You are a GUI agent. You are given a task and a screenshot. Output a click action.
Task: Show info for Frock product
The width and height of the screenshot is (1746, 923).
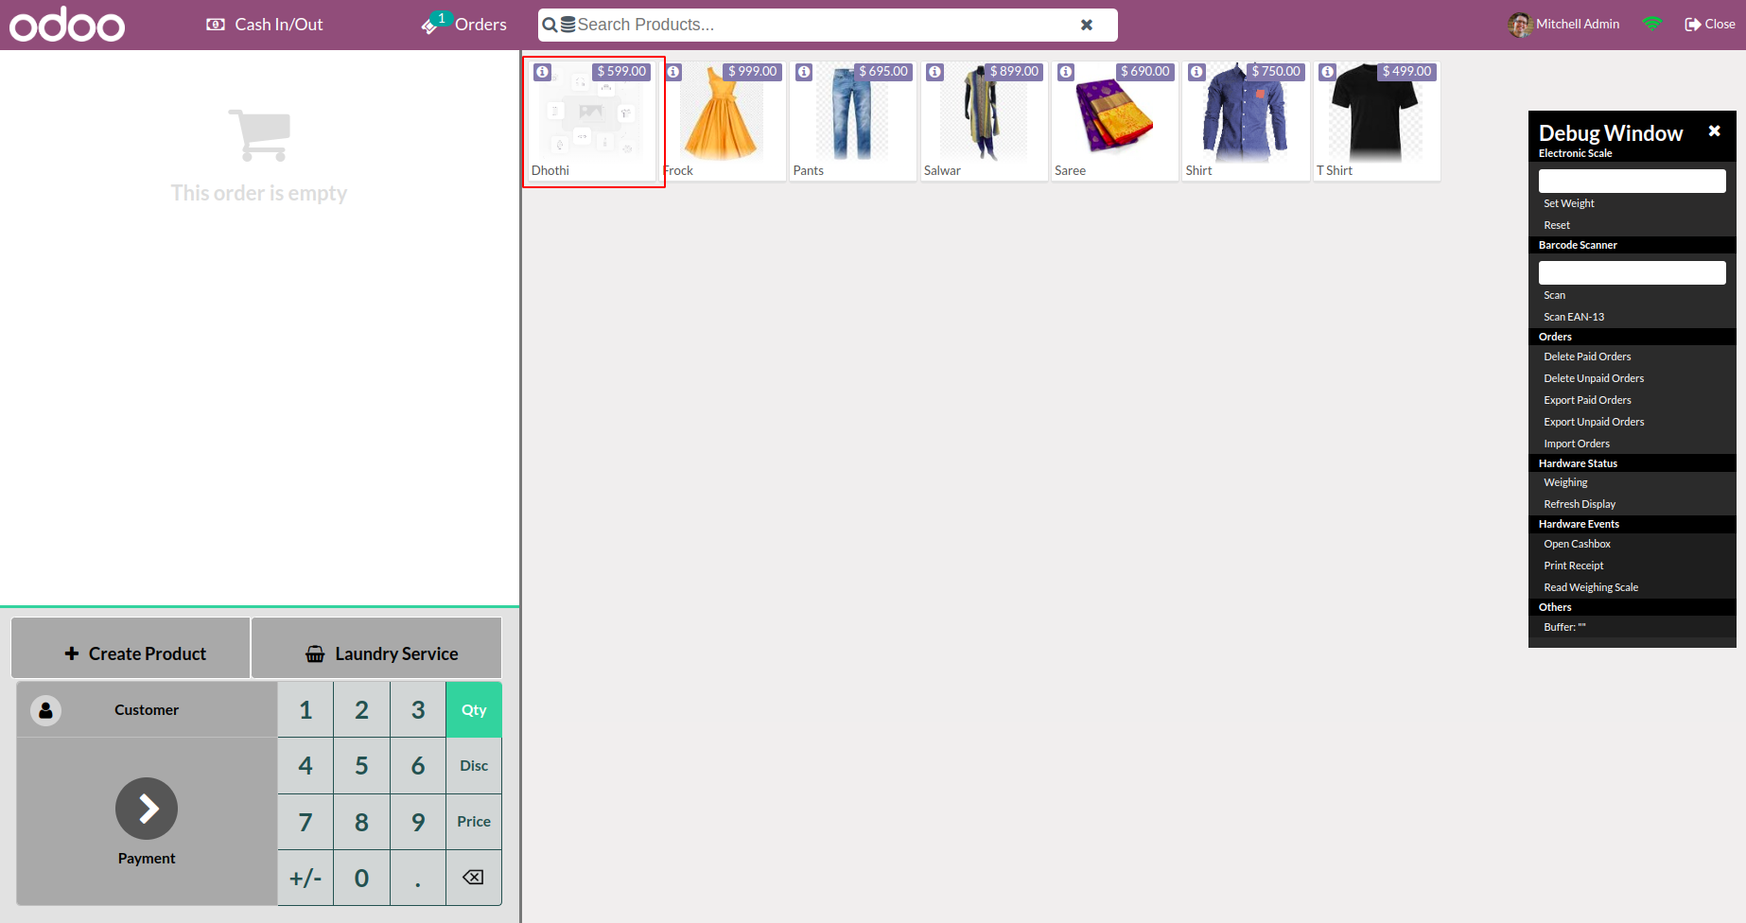tap(673, 72)
